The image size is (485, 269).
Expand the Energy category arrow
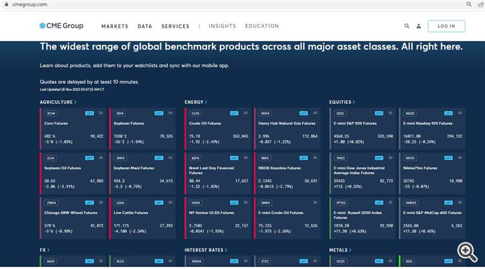pyautogui.click(x=206, y=102)
